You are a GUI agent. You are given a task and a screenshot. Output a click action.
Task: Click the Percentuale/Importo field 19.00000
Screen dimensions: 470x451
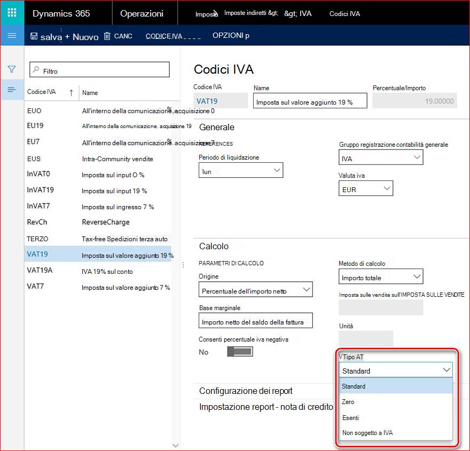click(x=414, y=101)
